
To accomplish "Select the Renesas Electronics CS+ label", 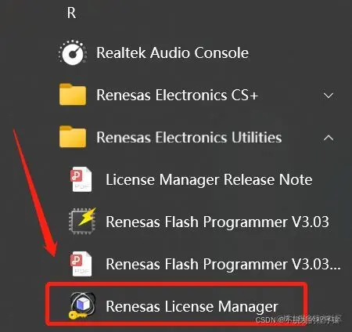I will [x=177, y=95].
